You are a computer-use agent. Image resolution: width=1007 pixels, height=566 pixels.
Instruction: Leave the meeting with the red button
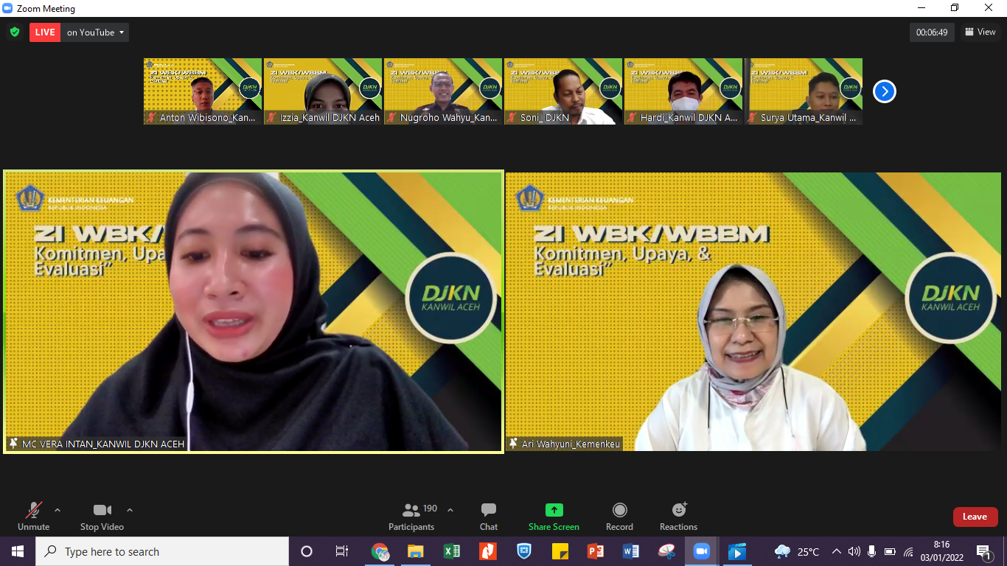(975, 517)
